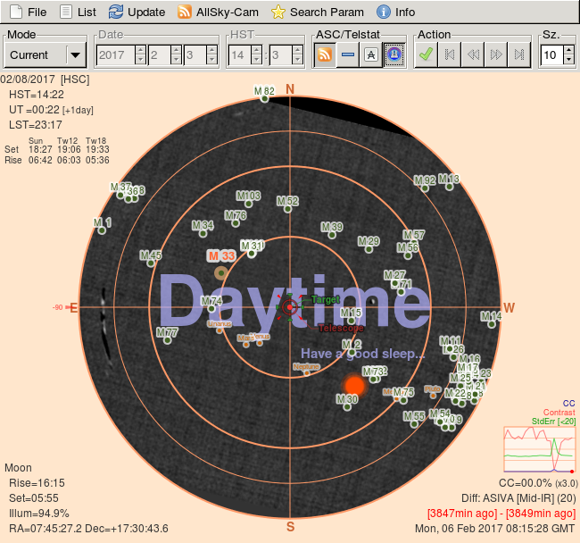Toggle the AllSky camera RSS feed button
This screenshot has height=543, width=580.
click(x=325, y=54)
